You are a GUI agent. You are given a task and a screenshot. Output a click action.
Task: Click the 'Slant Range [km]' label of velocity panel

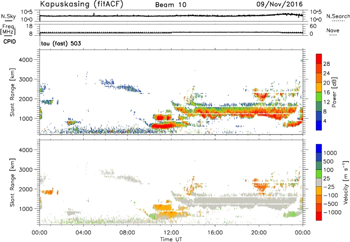tap(12, 182)
